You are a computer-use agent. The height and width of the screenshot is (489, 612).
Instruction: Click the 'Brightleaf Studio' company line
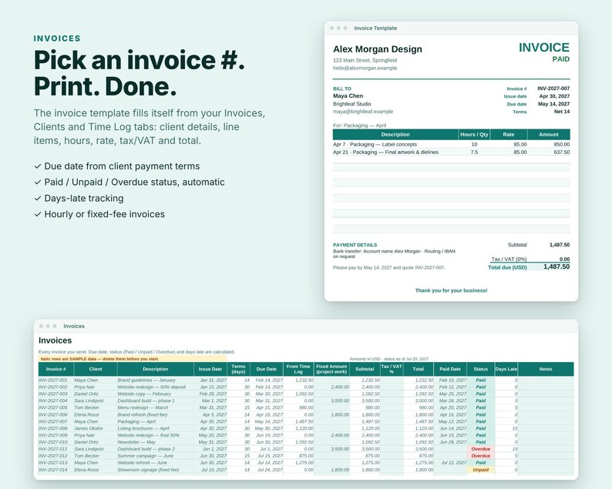point(351,104)
